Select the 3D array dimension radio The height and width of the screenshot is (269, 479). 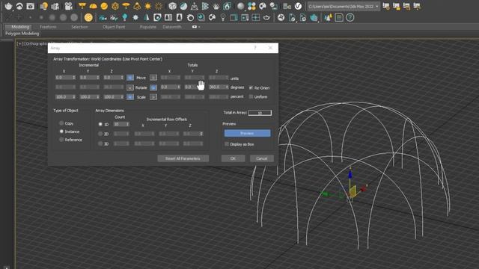[100, 143]
